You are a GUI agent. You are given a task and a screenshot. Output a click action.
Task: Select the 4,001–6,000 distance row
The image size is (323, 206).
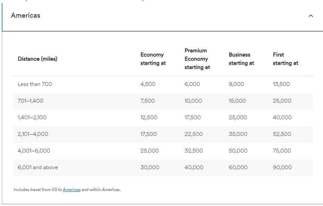coord(34,151)
